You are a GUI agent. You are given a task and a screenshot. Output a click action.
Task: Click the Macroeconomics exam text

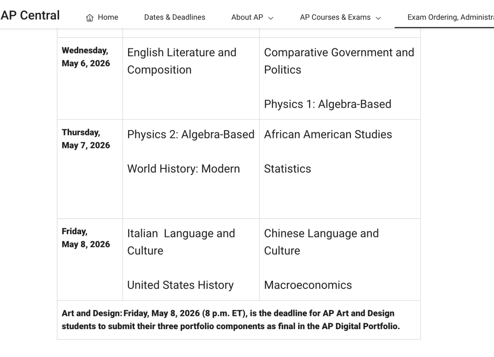pyautogui.click(x=308, y=285)
